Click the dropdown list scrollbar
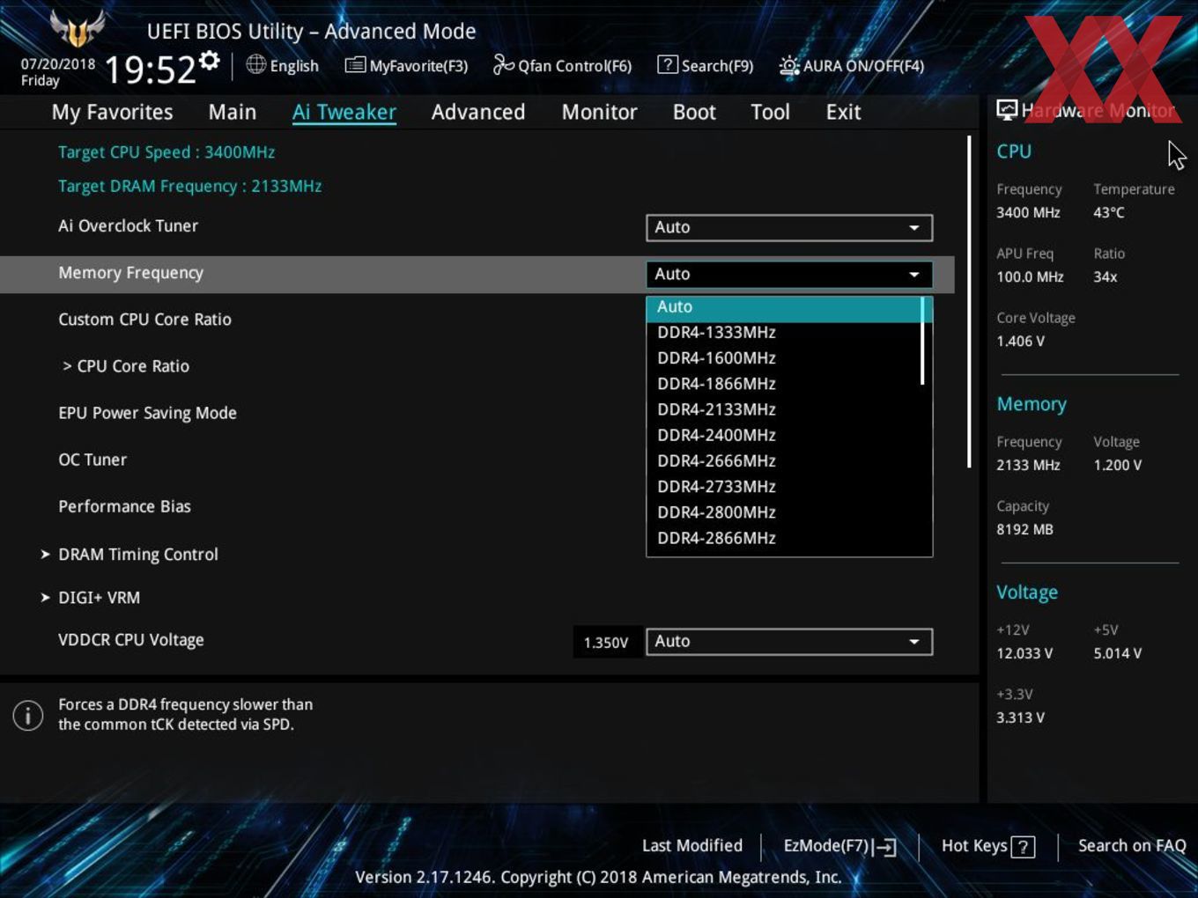1198x898 pixels. (x=922, y=341)
